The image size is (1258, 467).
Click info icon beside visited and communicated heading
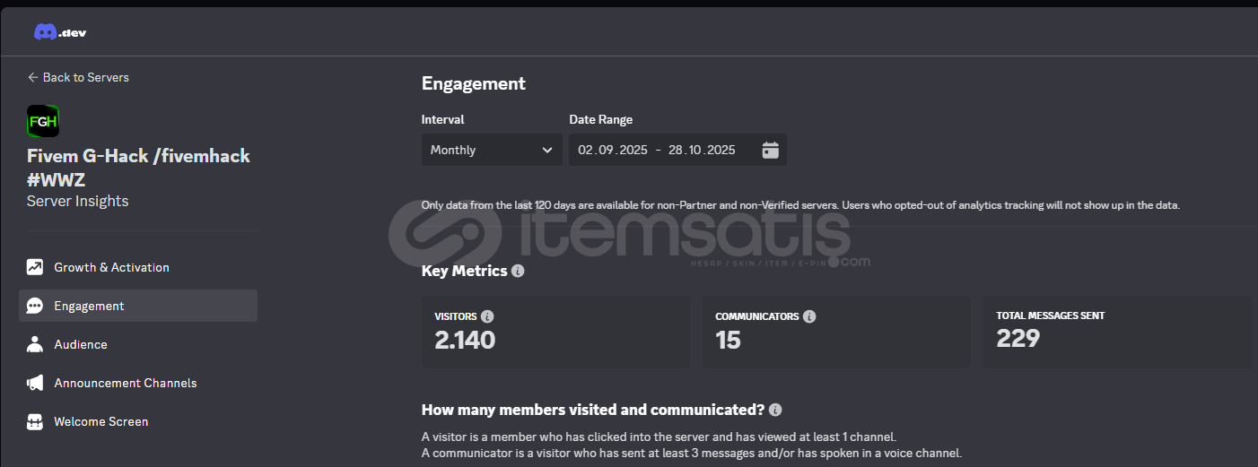(x=775, y=410)
